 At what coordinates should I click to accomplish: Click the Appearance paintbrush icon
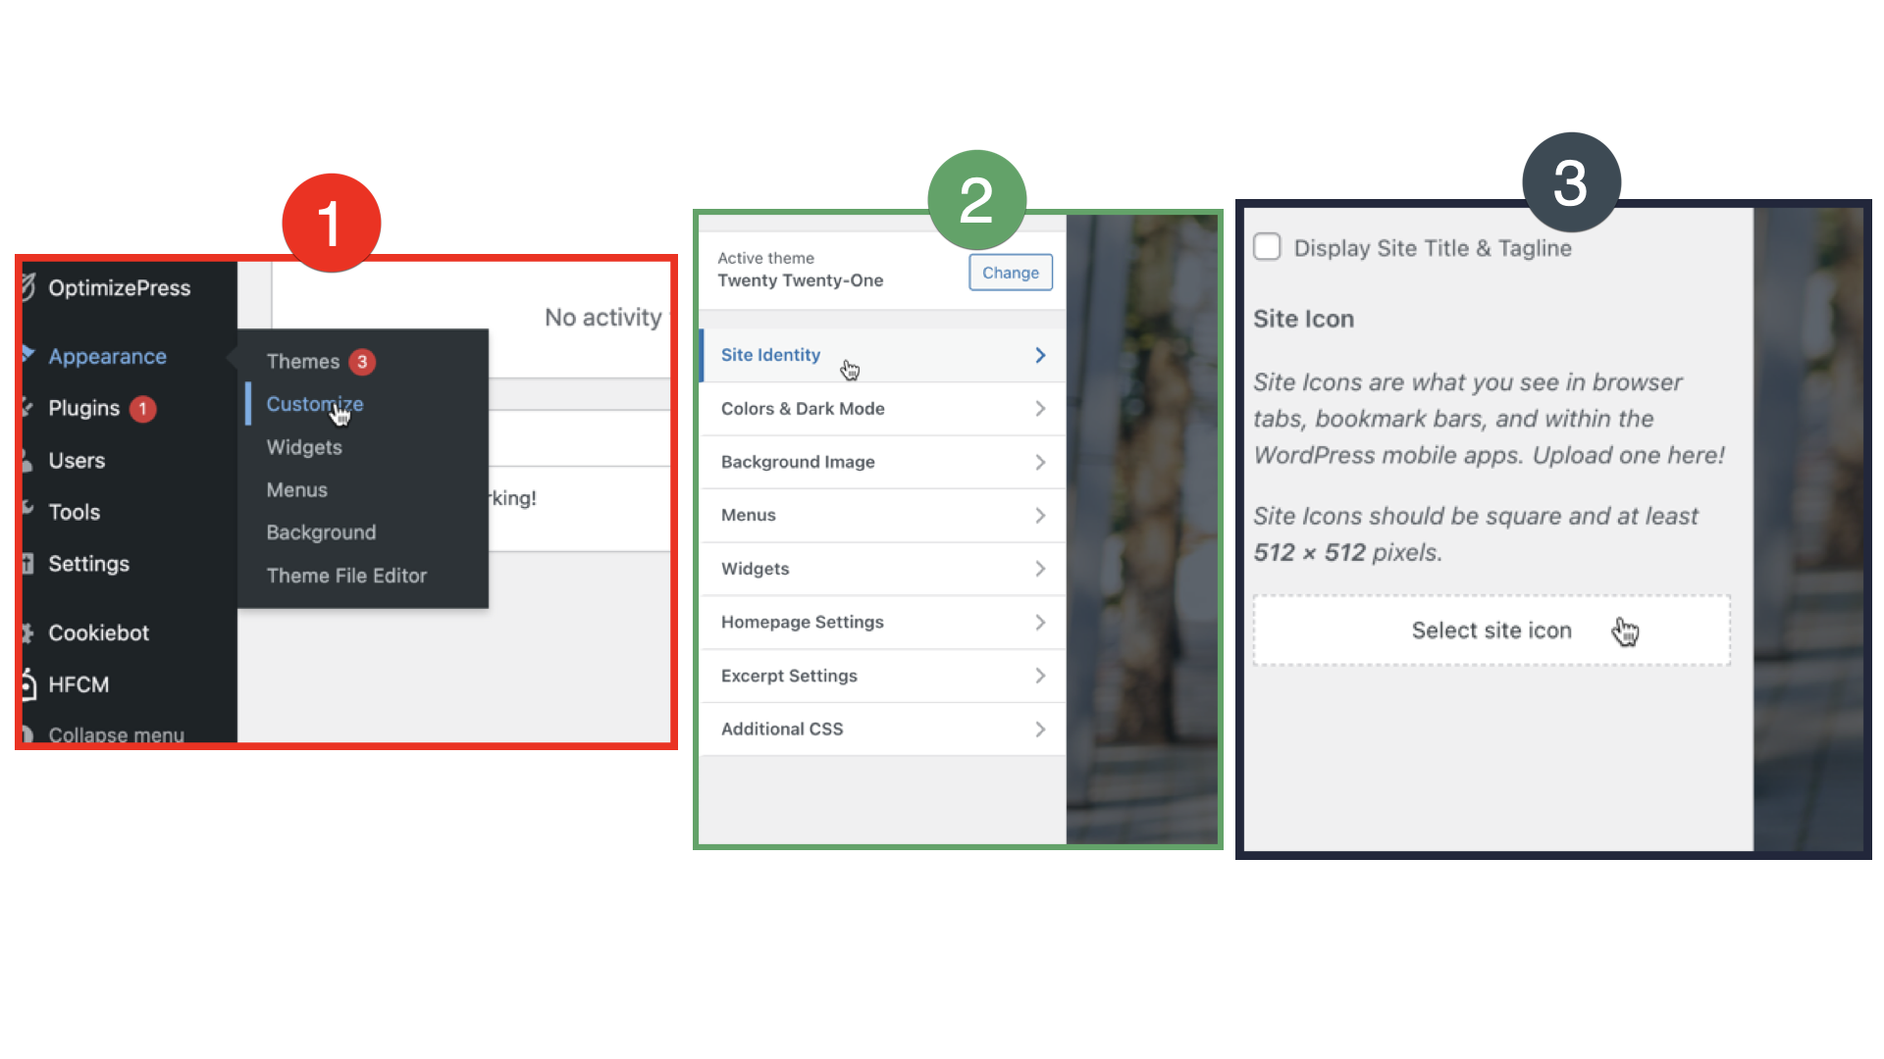28,354
